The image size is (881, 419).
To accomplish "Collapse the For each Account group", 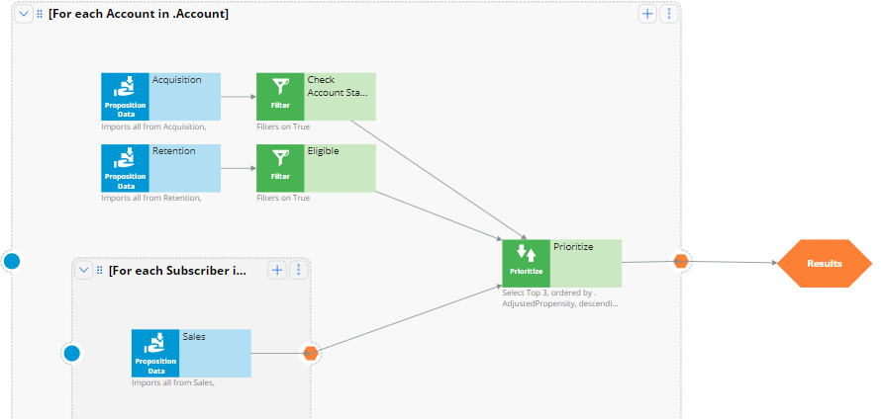I will pos(24,14).
